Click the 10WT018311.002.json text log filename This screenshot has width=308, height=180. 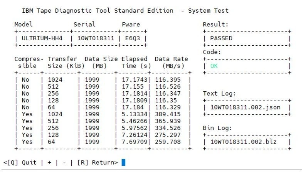[245, 107]
